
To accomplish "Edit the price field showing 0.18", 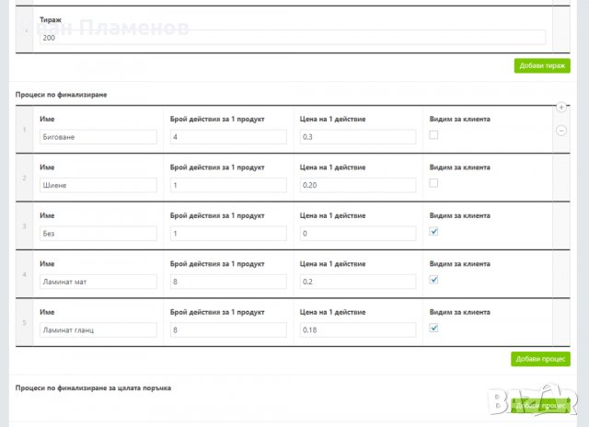I will pyautogui.click(x=358, y=329).
